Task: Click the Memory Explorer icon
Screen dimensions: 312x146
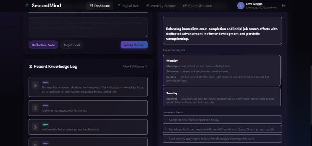Action: tap(148, 5)
